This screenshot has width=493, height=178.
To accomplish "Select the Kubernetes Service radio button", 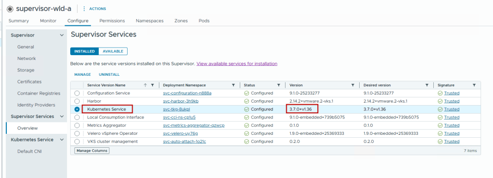I will [77, 109].
